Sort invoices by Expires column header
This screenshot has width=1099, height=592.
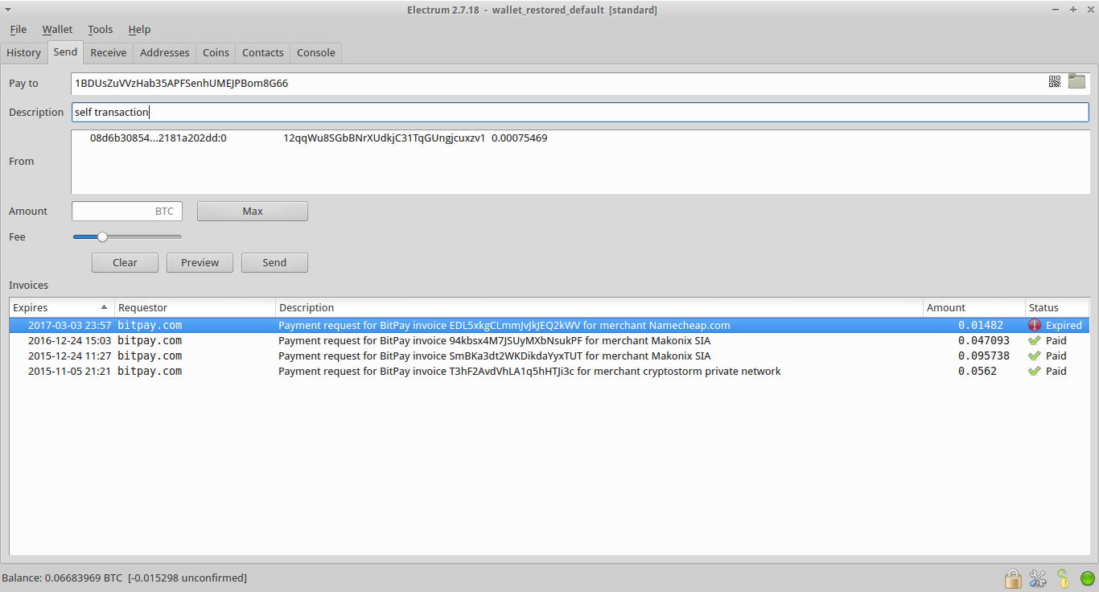point(62,308)
